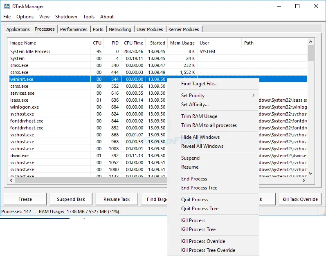Switch to the Performances tab
Screen dimensions: 326x256
[74, 29]
